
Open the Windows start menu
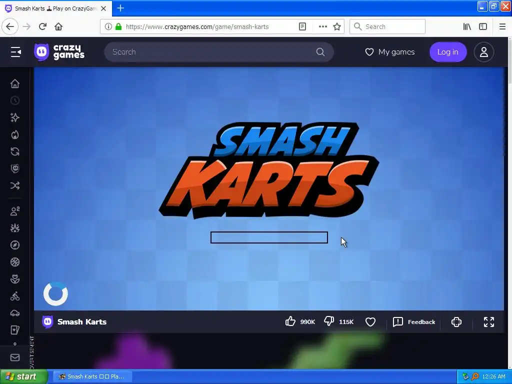click(24, 376)
